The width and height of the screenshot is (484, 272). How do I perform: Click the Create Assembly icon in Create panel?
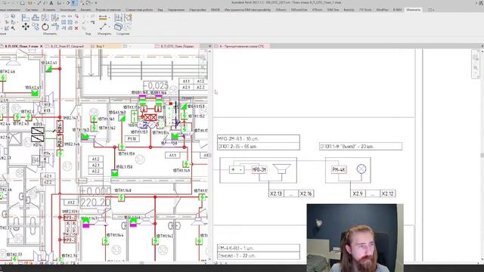click(x=119, y=17)
